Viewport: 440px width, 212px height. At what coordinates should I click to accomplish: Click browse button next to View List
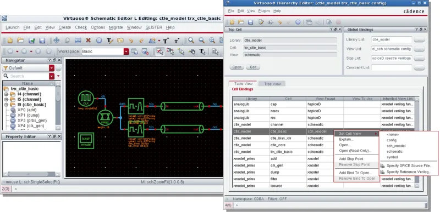[419, 49]
